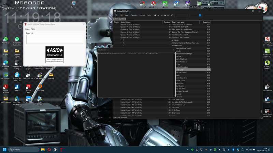Image resolution: width=273 pixels, height=153 pixels.
Task: Open the Help menu in foobar2000
Action: 149,15
